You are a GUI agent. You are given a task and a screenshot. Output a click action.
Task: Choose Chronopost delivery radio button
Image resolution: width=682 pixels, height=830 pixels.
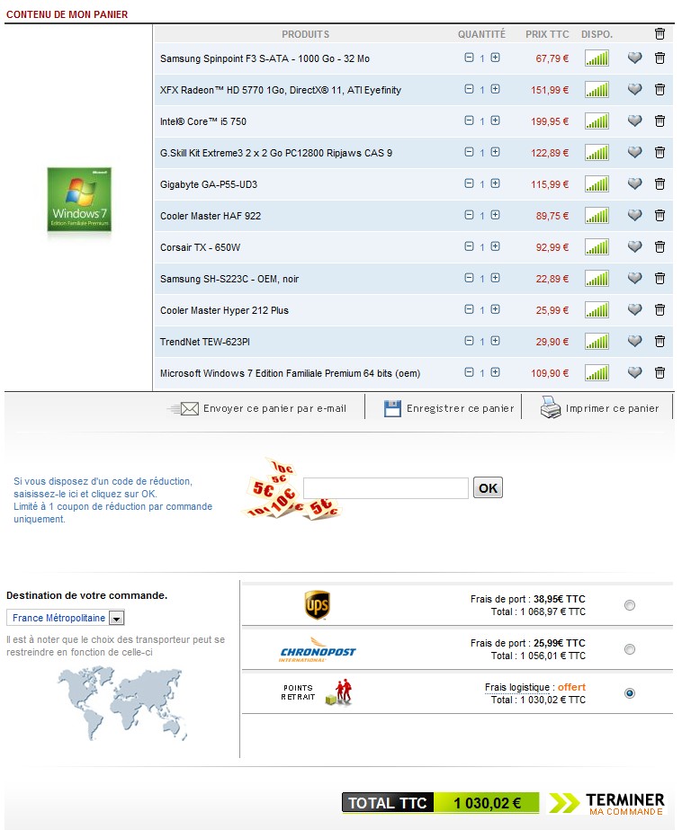pos(630,649)
